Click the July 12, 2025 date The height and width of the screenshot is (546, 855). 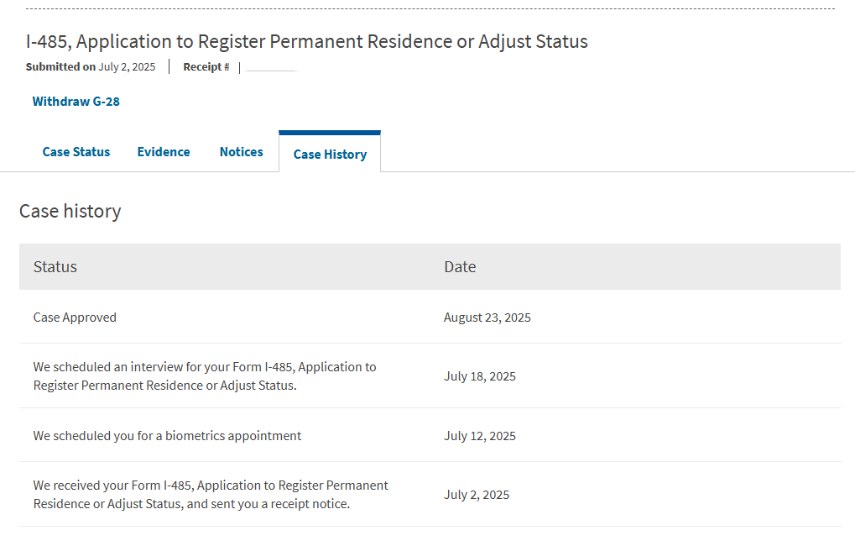[480, 436]
